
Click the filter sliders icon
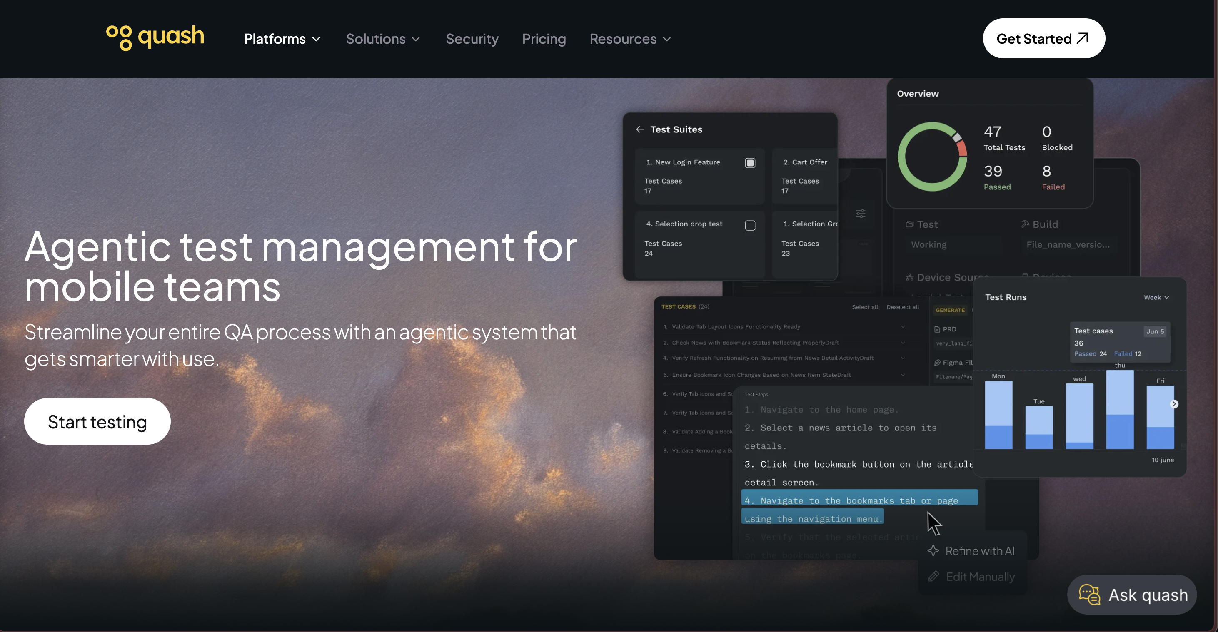pos(861,214)
